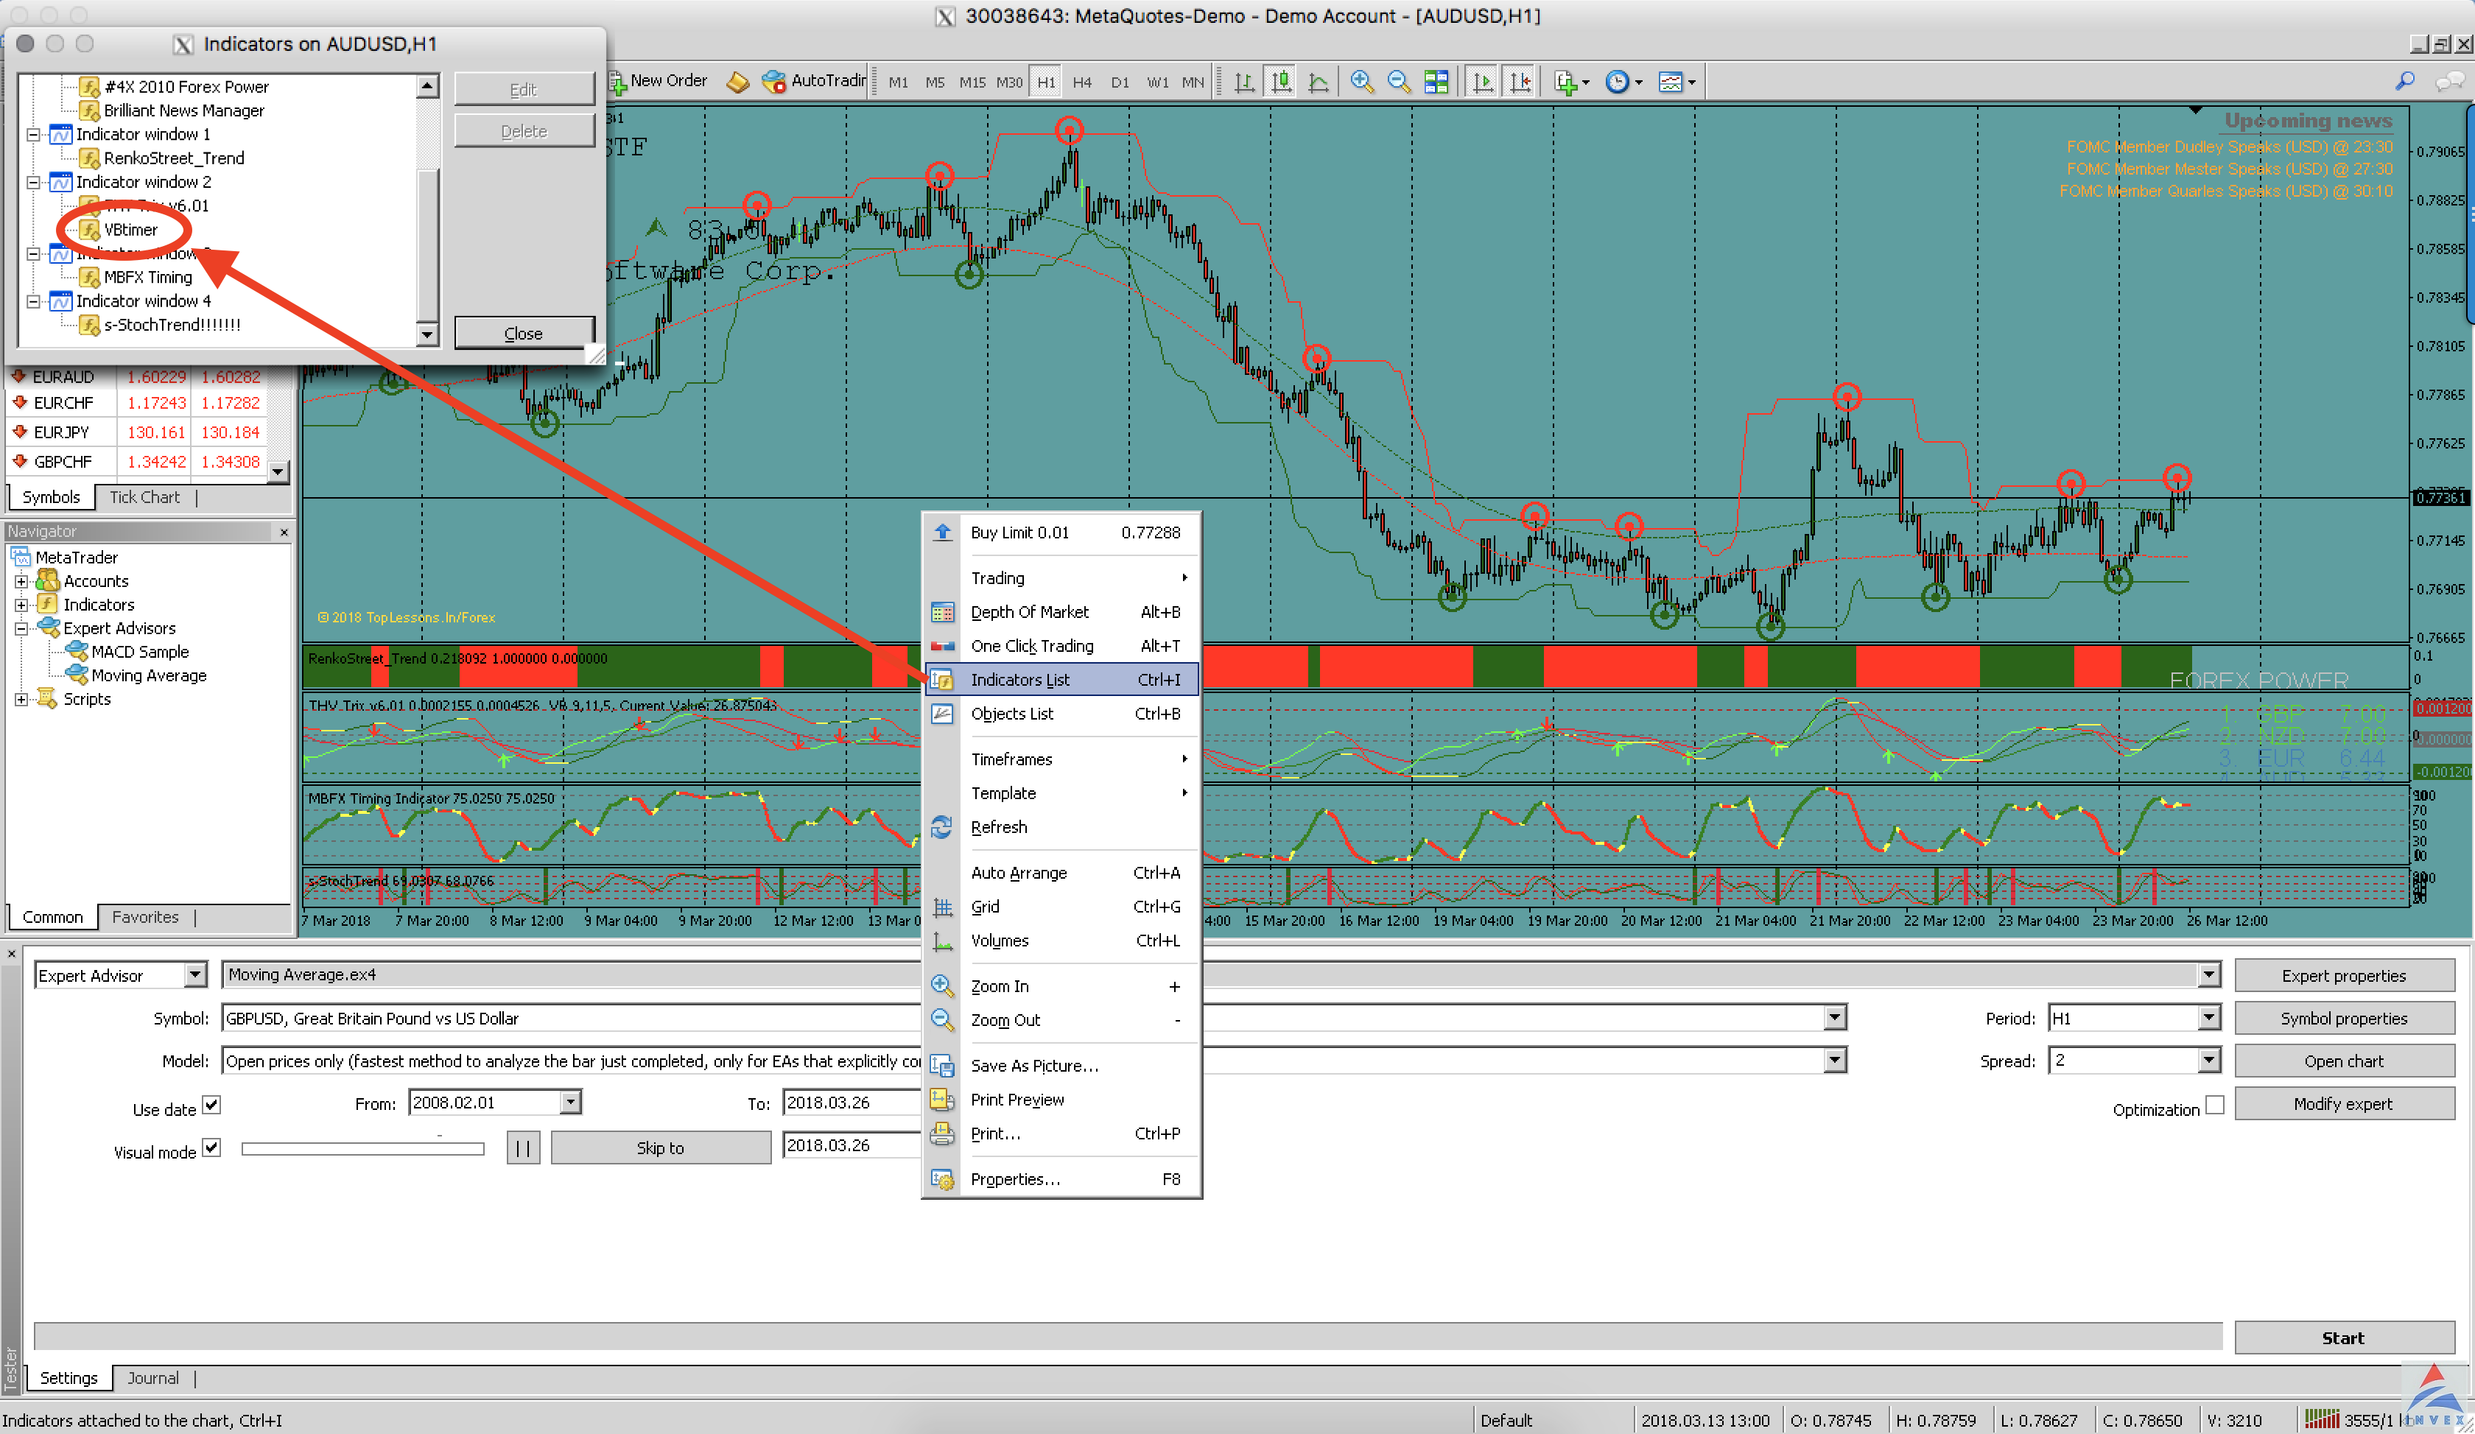The width and height of the screenshot is (2475, 1434).
Task: Expand Indicators node in Navigator
Action: 21,605
